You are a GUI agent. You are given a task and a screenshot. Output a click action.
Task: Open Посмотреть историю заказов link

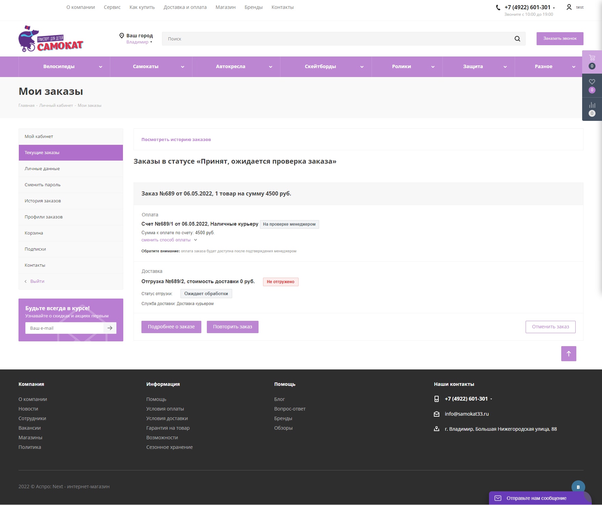(176, 140)
